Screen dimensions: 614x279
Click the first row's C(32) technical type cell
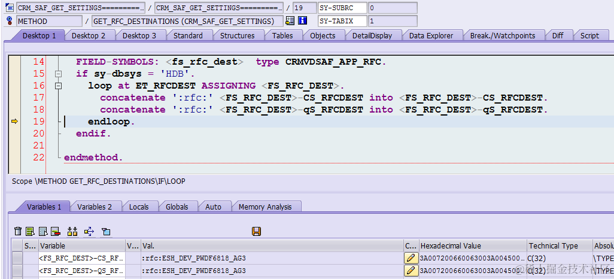coord(560,258)
